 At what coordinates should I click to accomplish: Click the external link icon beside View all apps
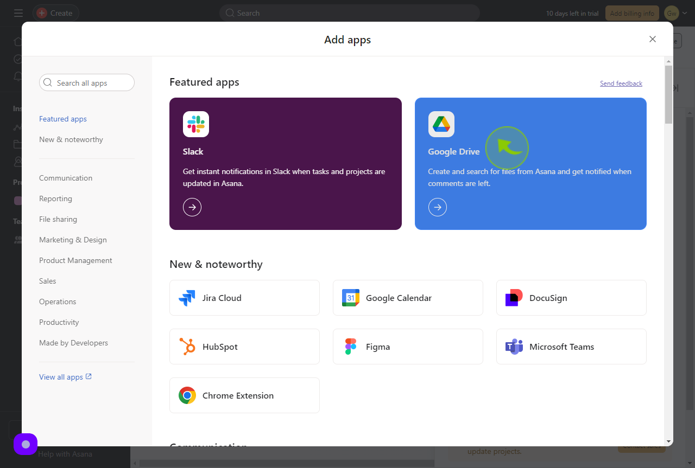click(89, 376)
